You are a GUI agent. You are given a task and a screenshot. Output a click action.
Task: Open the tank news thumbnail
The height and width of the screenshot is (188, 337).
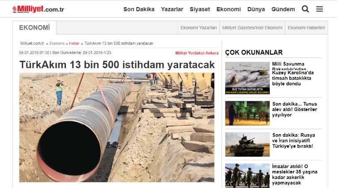(247, 144)
